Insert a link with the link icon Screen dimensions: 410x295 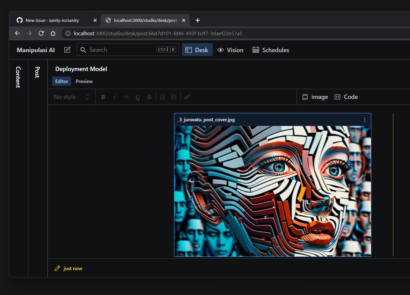click(187, 97)
